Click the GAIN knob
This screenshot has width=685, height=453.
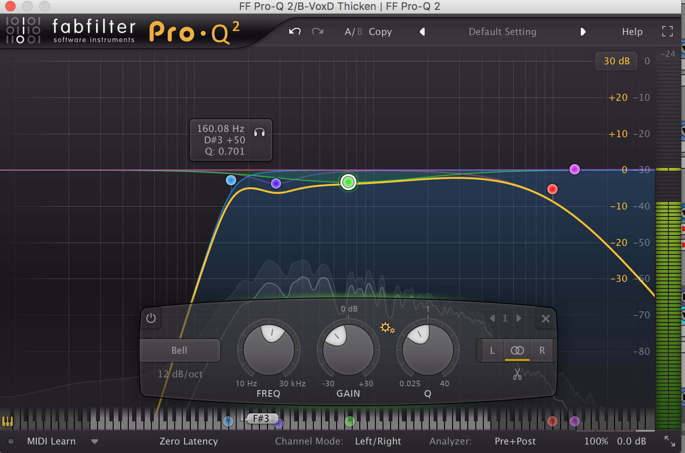pyautogui.click(x=348, y=350)
